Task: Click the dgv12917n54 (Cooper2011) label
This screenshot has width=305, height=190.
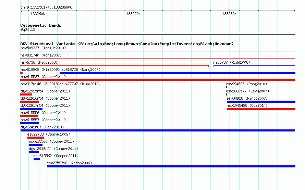Action: (45, 105)
